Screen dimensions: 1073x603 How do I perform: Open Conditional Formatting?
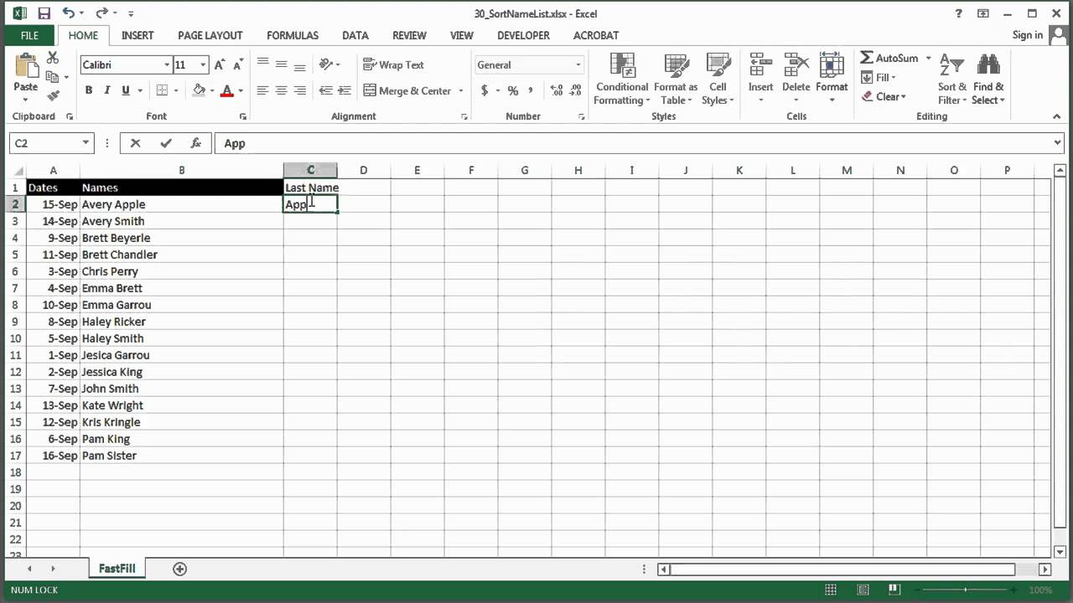pos(621,80)
